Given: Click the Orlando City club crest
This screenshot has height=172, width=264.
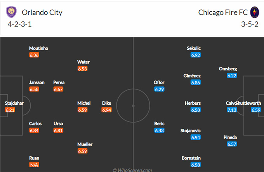Looking at the screenshot, I should [11, 12].
